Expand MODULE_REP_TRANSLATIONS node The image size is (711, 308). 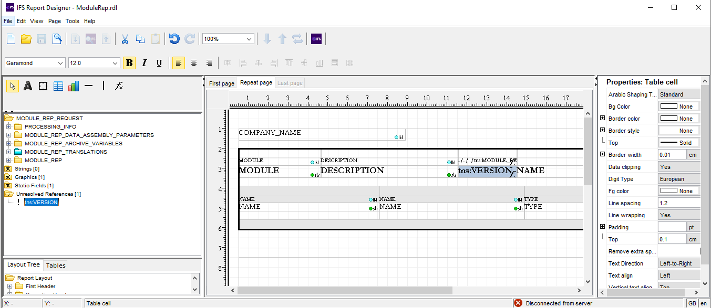tap(9, 152)
